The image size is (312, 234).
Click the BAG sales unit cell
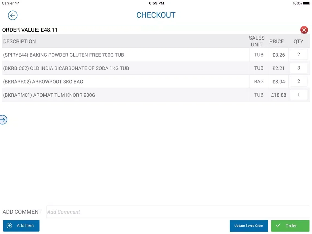[259, 81]
